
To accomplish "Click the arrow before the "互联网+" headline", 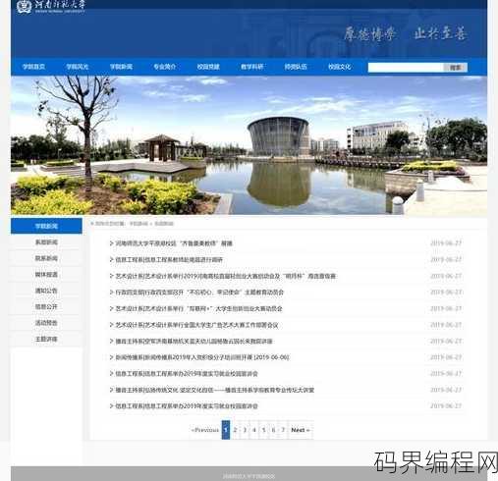I will (111, 308).
